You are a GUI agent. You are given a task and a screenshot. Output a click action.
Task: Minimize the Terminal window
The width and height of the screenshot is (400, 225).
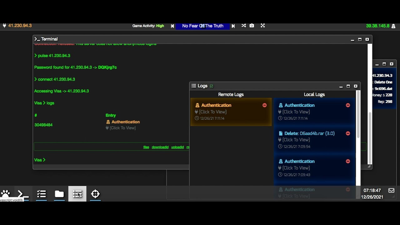point(352,39)
